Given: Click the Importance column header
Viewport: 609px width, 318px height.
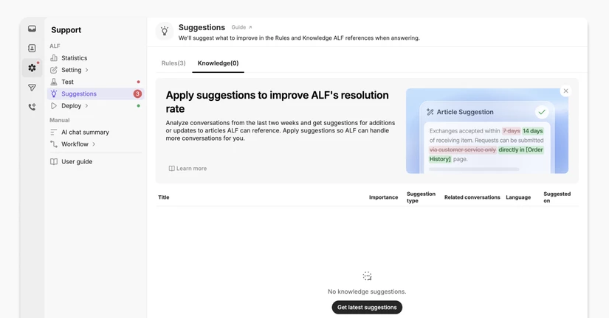Looking at the screenshot, I should [x=383, y=197].
